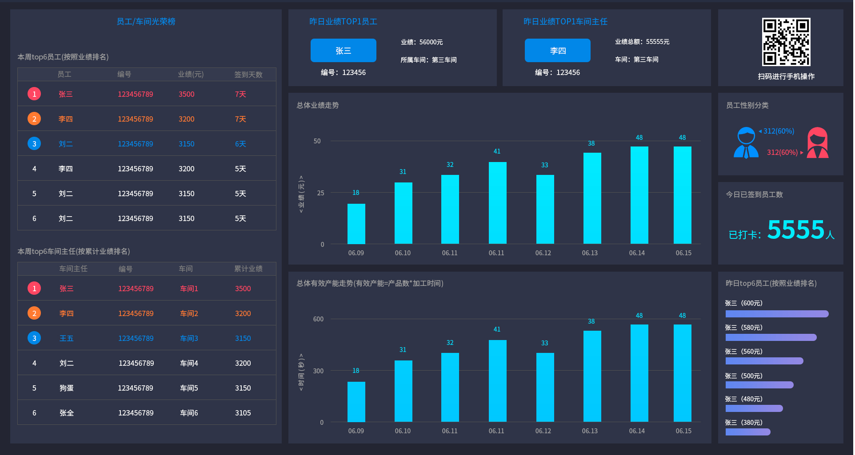
Task: Click the blue rank 3 badge in employee table
Action: (x=34, y=144)
